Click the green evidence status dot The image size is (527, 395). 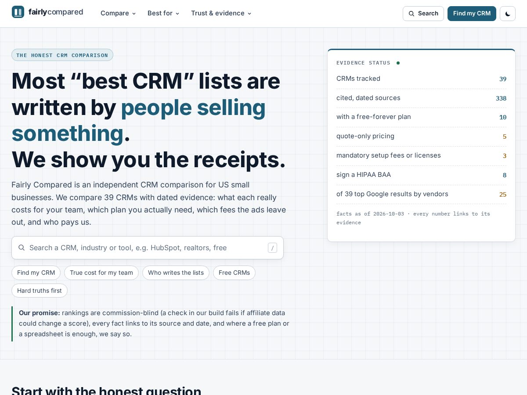(x=398, y=63)
